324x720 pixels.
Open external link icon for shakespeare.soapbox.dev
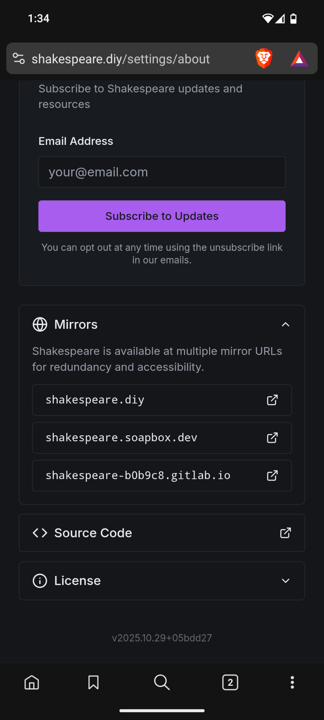[272, 438]
